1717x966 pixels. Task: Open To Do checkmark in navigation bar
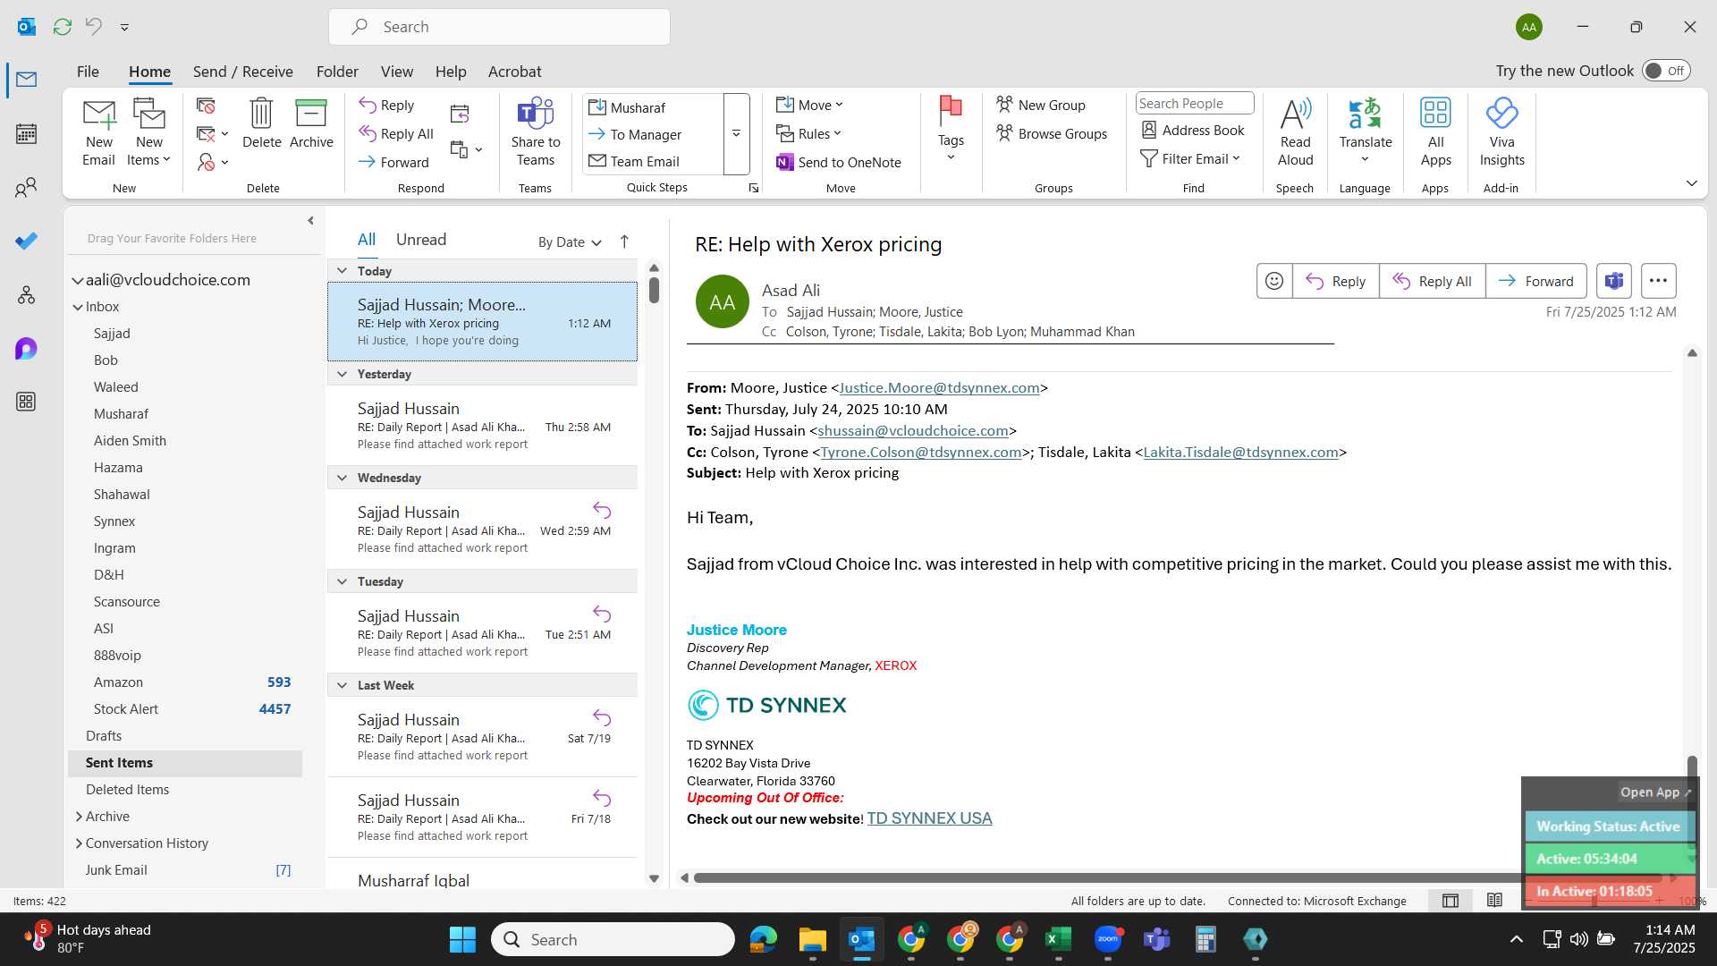(x=26, y=241)
